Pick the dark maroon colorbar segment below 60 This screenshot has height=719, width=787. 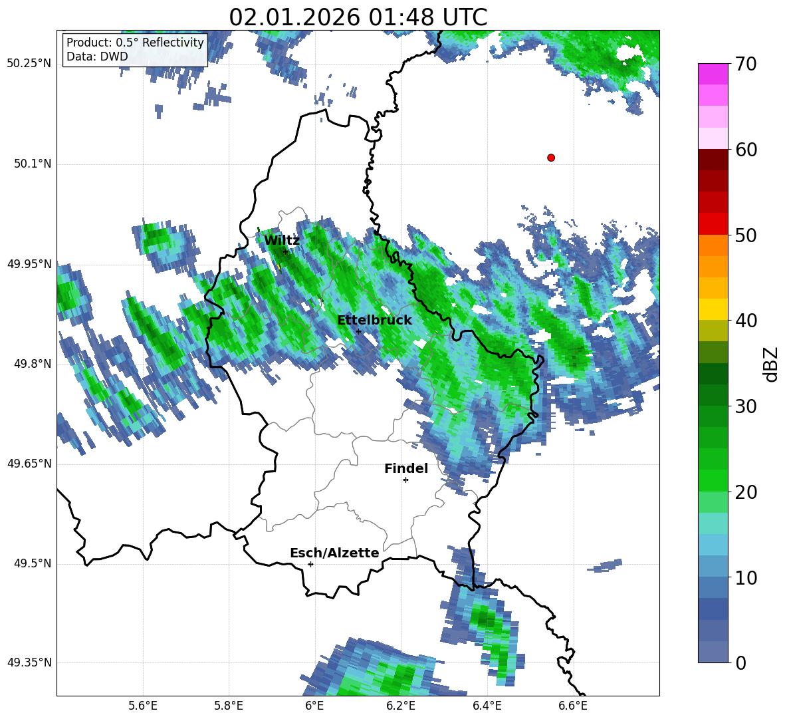point(713,160)
